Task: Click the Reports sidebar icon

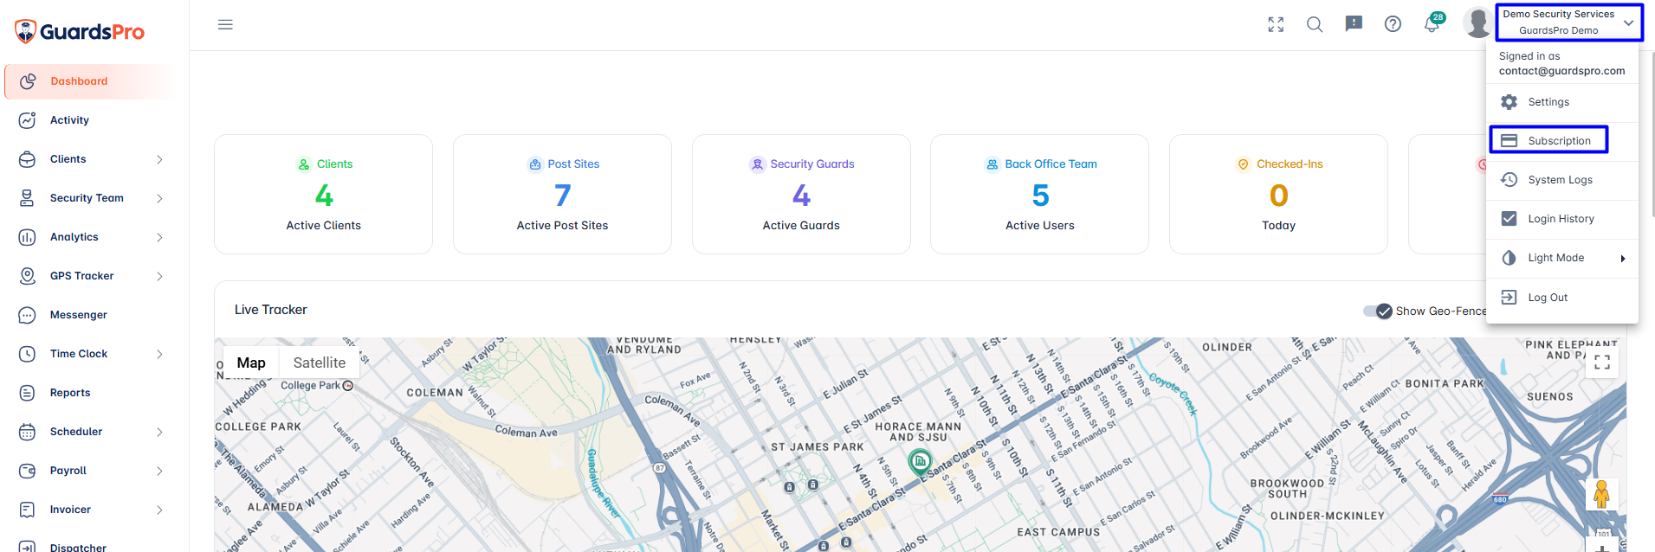Action: (28, 393)
